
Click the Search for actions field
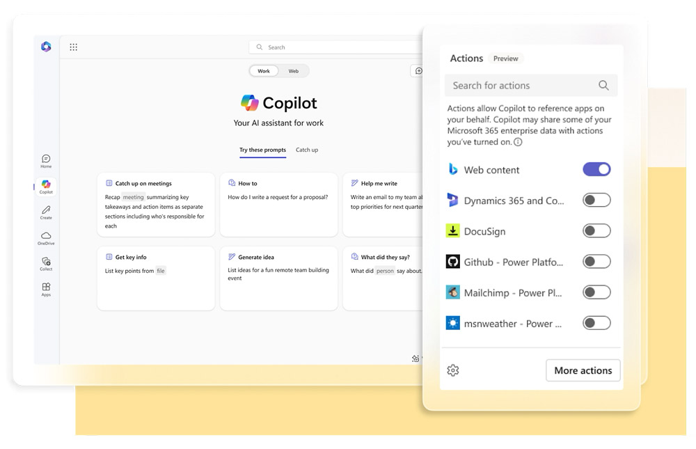pos(531,85)
